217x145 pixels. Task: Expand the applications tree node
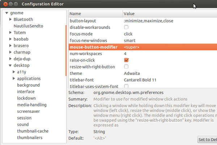click(14, 78)
